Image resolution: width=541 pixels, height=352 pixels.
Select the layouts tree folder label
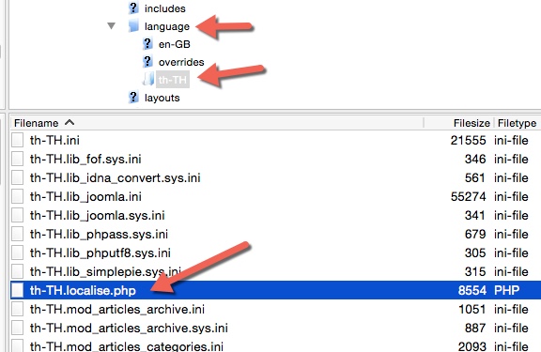pyautogui.click(x=162, y=98)
